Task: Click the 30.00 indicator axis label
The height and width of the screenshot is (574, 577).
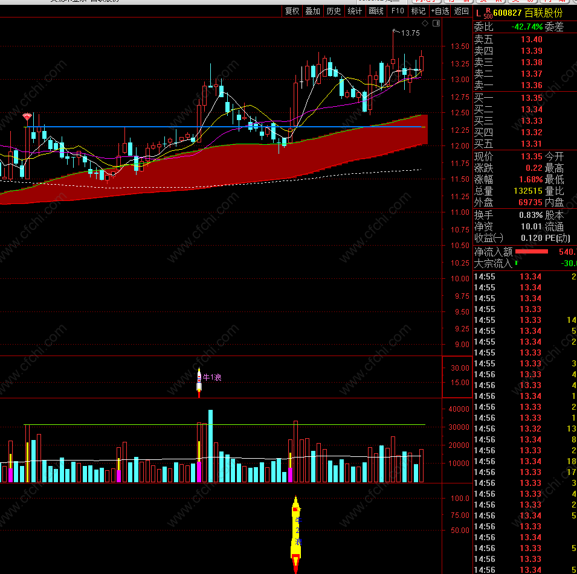Action: (x=460, y=368)
